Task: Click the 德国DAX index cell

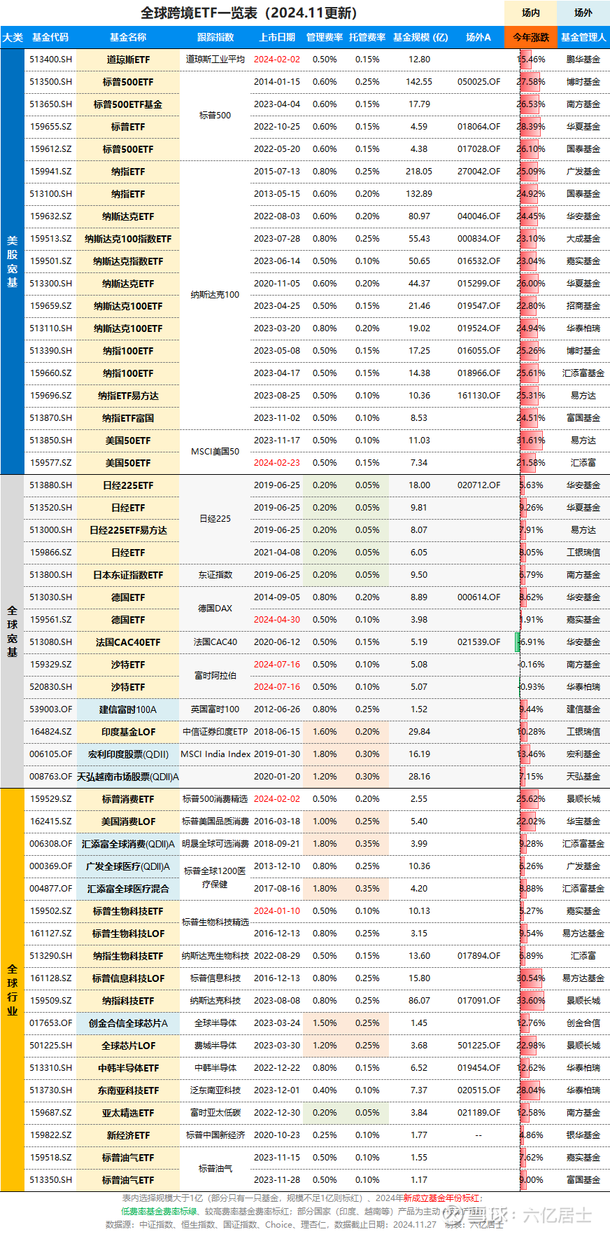Action: [215, 609]
